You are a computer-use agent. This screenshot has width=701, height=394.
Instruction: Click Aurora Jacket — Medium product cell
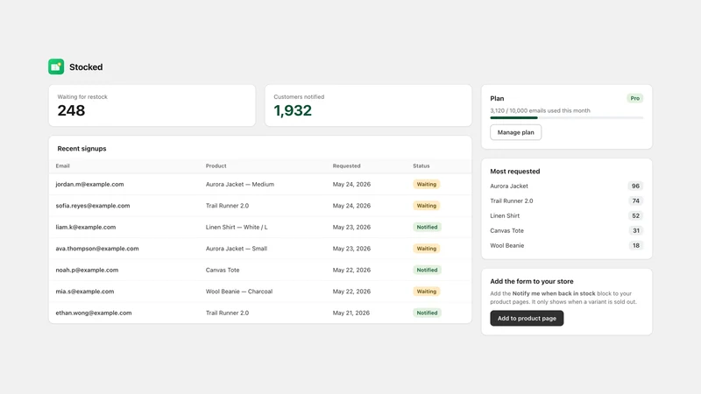tap(239, 184)
